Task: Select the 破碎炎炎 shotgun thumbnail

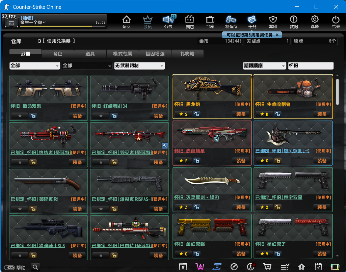Action: tap(48, 183)
